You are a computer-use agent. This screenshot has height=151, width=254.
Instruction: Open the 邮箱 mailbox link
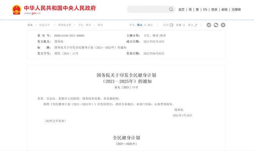coord(224,9)
